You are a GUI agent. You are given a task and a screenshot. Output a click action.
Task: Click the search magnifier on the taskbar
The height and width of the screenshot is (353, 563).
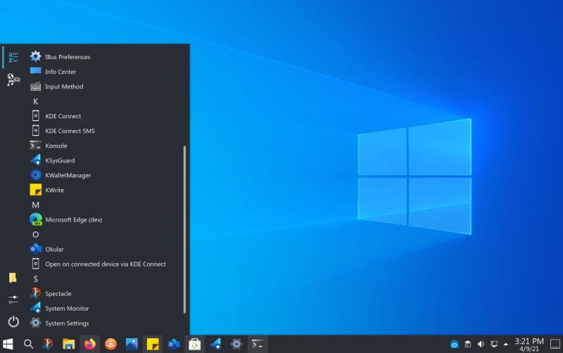(x=28, y=344)
